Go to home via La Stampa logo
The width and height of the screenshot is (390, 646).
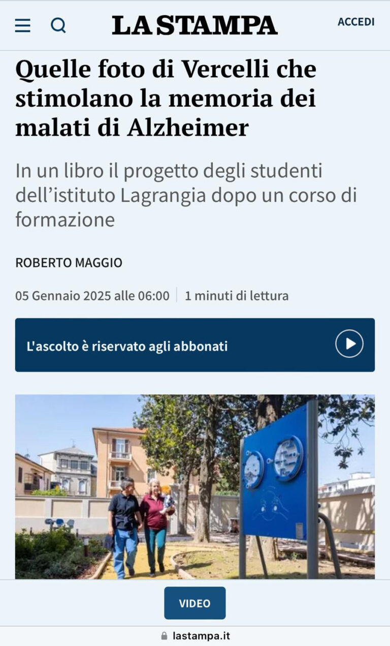pos(194,25)
